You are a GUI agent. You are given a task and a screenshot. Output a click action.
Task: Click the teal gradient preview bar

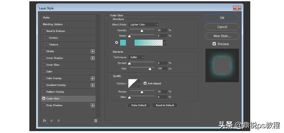pos(149,43)
